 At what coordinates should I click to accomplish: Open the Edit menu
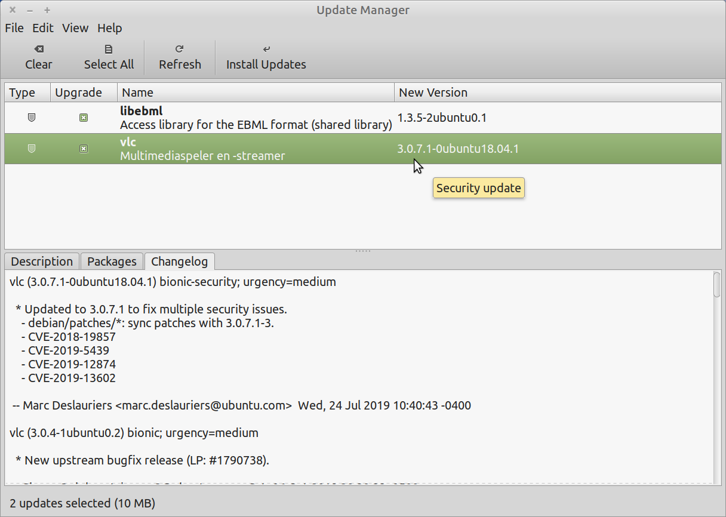click(43, 28)
